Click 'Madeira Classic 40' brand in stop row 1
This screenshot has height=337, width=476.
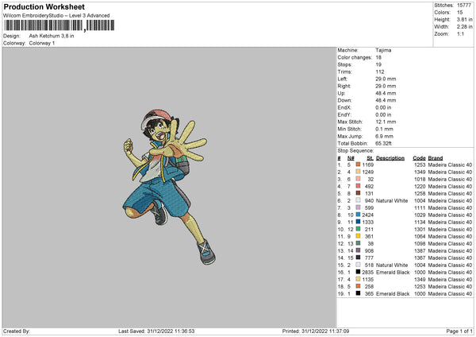click(x=450, y=165)
